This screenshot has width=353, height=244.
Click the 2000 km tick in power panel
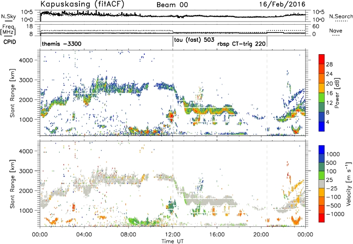[x=26, y=100]
